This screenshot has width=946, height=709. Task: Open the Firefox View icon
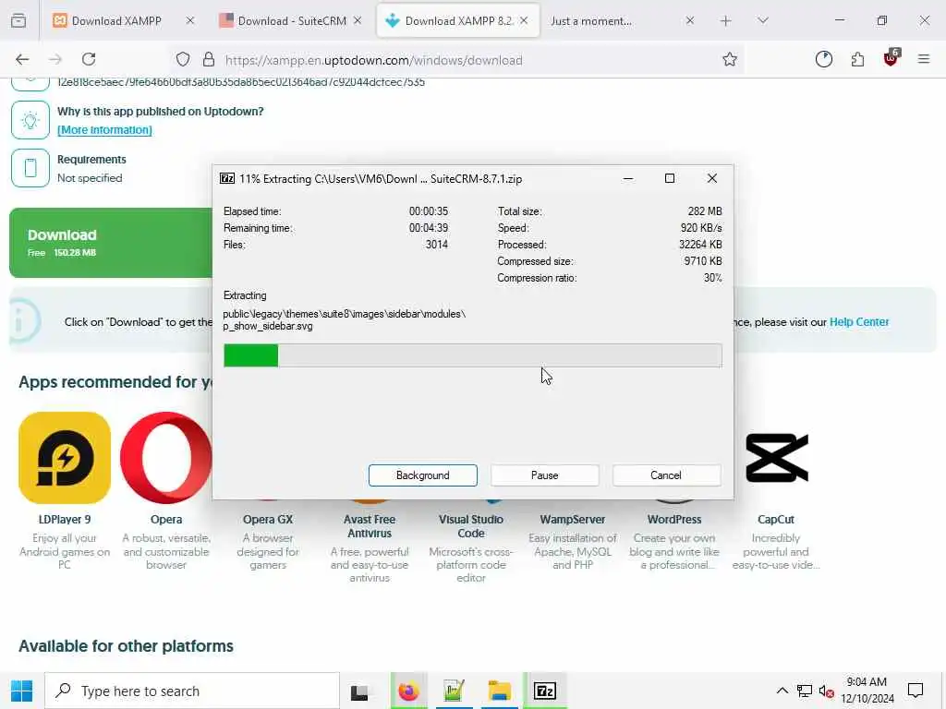click(x=18, y=21)
